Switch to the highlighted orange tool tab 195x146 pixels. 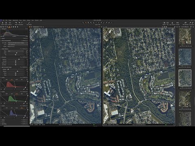click(9, 27)
